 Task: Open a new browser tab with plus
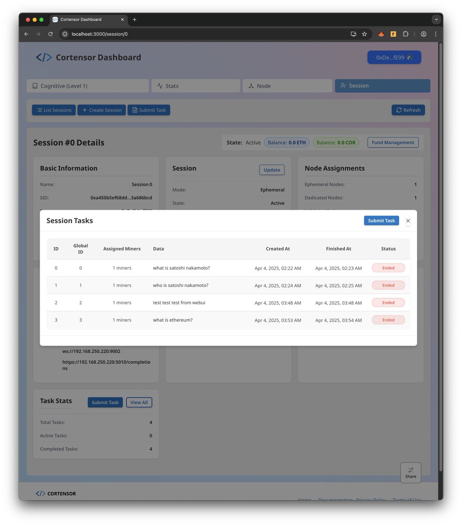[x=134, y=19]
